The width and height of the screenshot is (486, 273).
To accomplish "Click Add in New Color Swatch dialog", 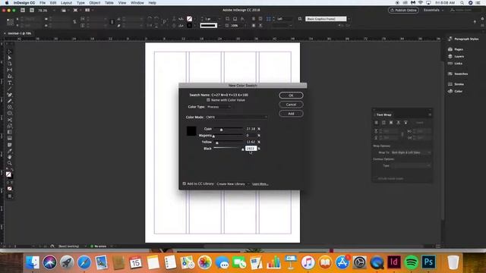I will coord(291,114).
